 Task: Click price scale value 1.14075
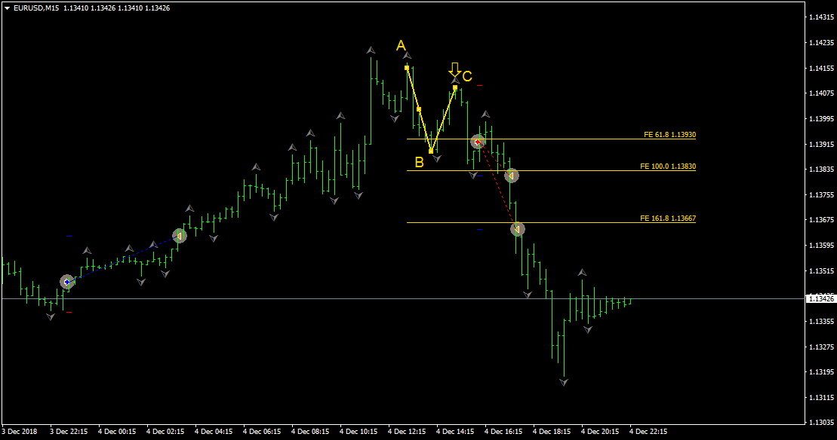(x=821, y=93)
